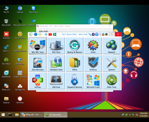Launch EVKey 5.0.1 desktop shortcut
Image resolution: width=149 pixels, height=122 pixels.
click(x=6, y=87)
